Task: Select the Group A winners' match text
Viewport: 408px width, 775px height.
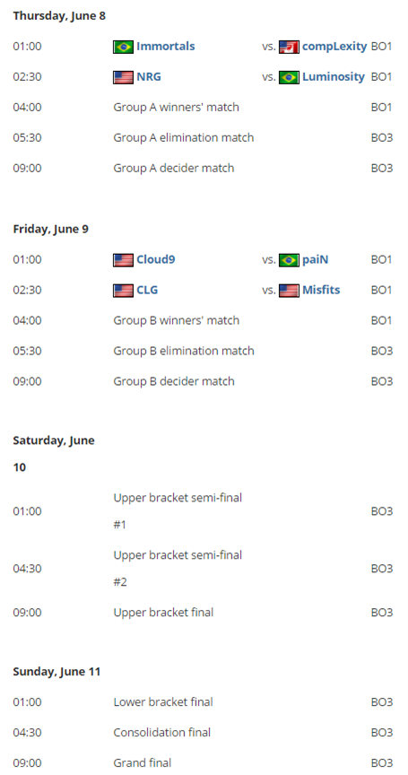Action: point(177,108)
